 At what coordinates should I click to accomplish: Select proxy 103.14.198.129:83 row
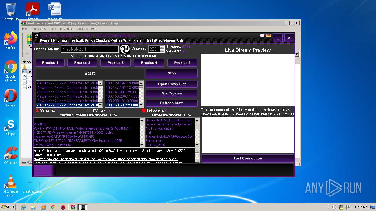click(x=122, y=92)
